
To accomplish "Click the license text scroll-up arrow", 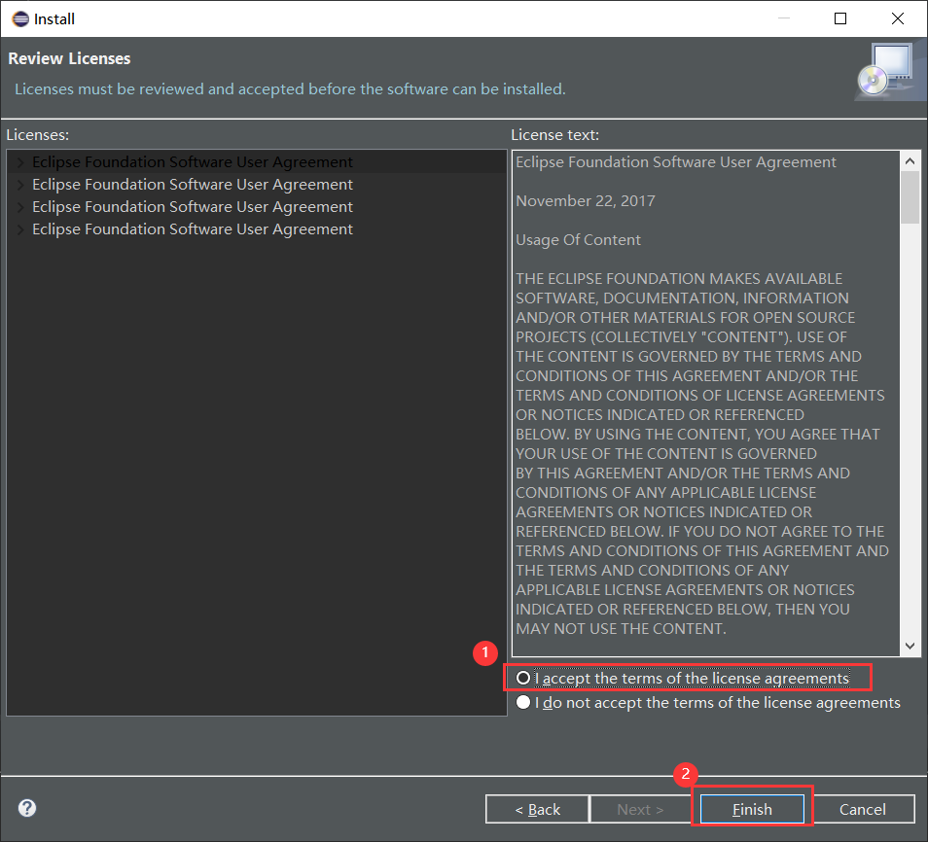I will point(910,161).
